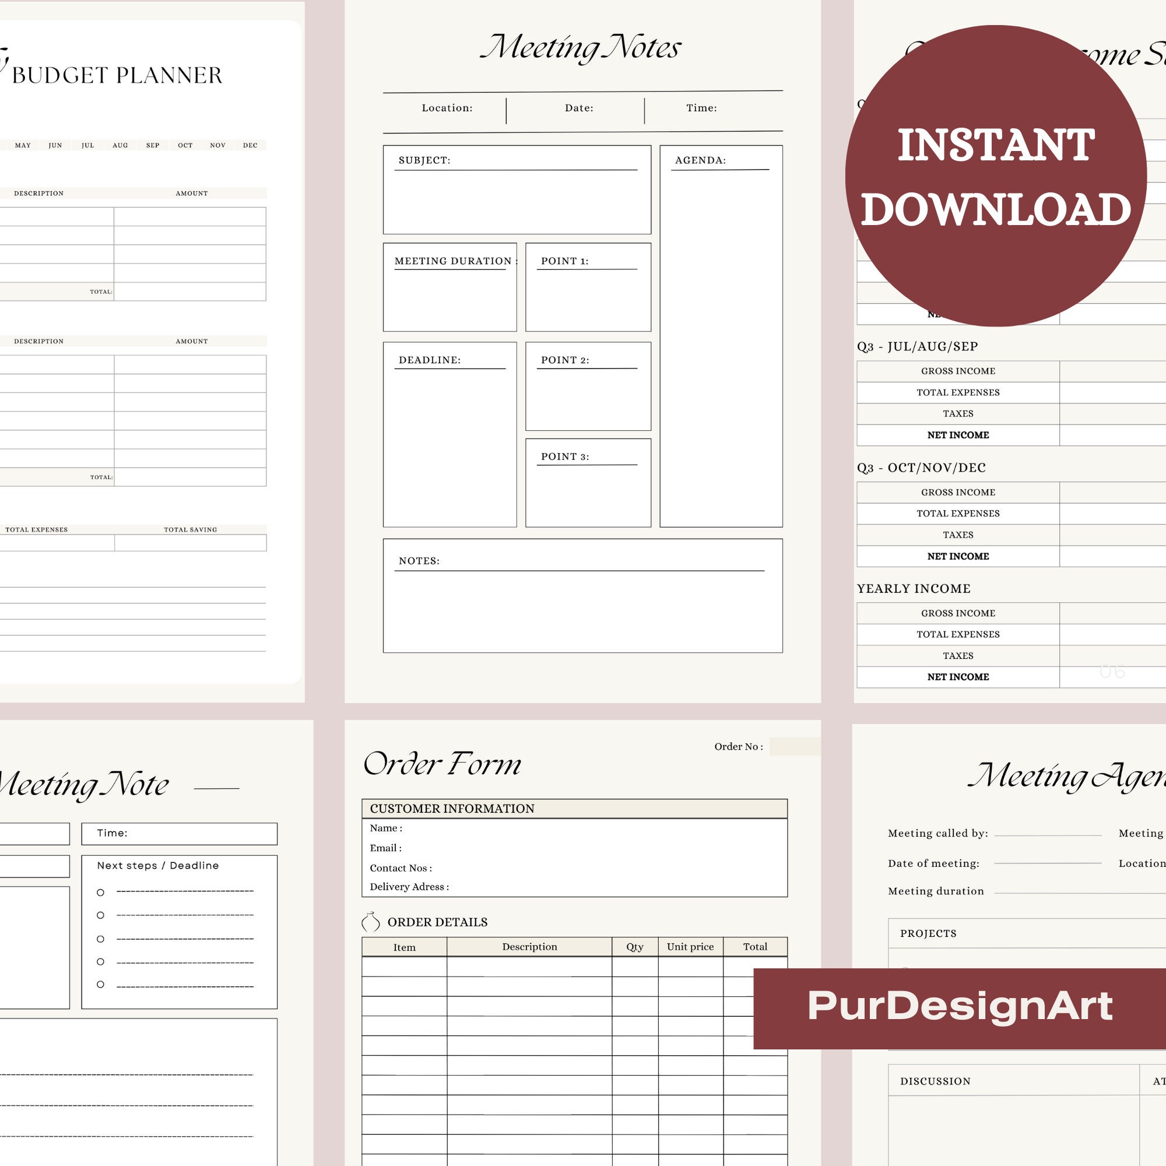The width and height of the screenshot is (1166, 1166).
Task: Click GROSS INCOME cell under Q3 JUL/AUG/SEP
Action: pos(958,371)
